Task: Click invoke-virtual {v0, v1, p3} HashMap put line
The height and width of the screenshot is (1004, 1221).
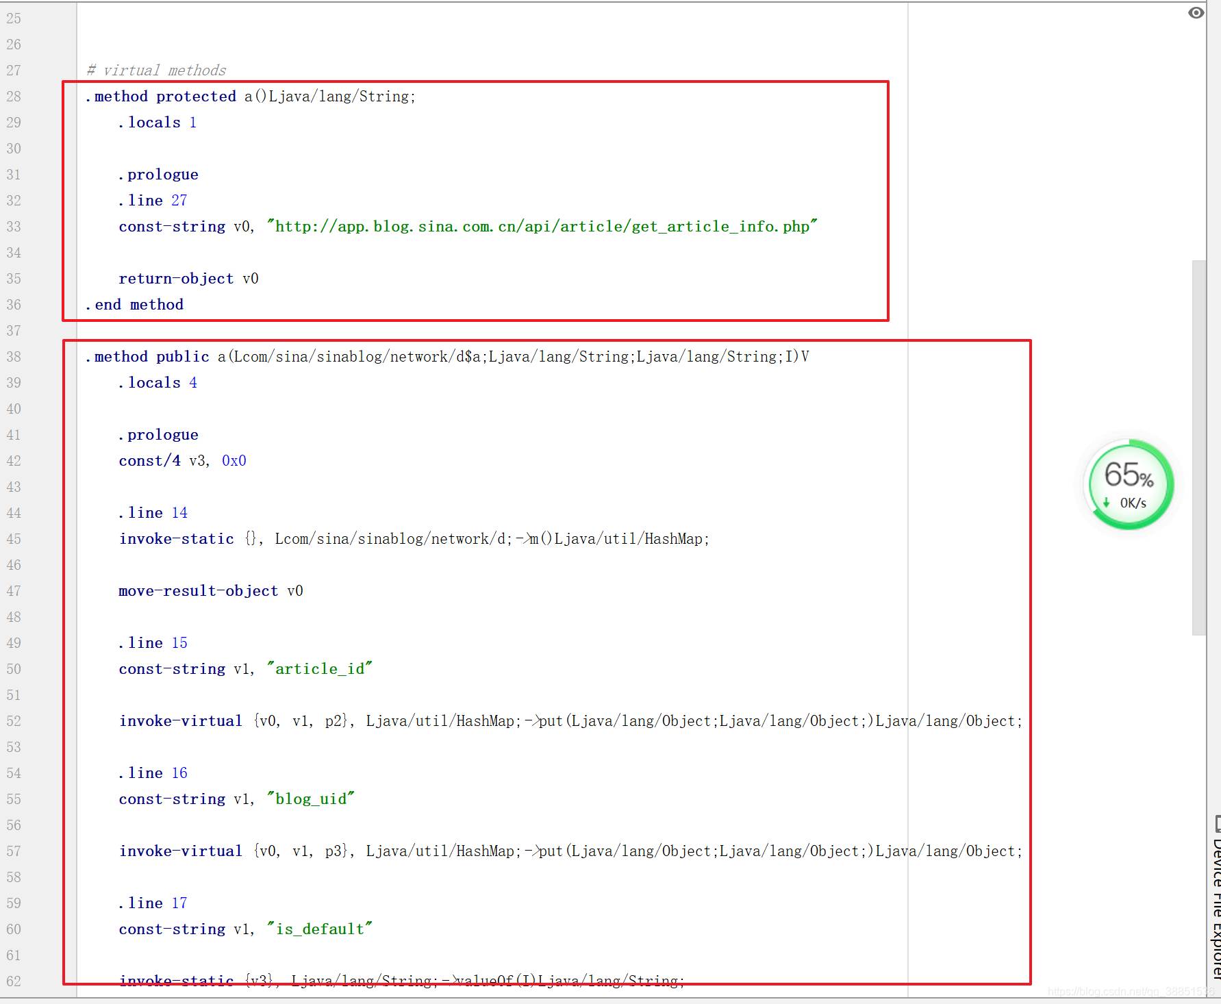Action: click(570, 851)
